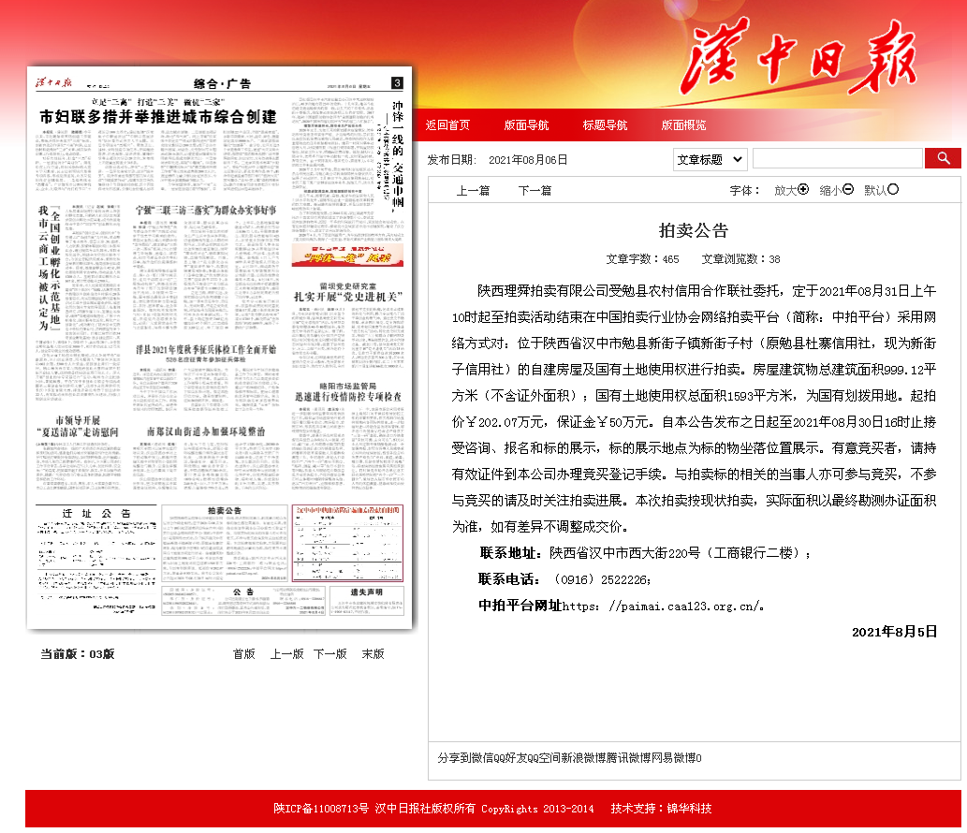Screen dimensions: 967x833
Task: Click the 陕ICP备11008713号 footer text
Action: point(321,809)
